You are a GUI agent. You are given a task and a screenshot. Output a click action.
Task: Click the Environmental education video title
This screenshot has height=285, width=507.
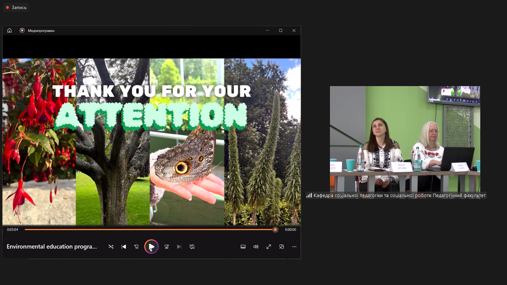coord(52,247)
